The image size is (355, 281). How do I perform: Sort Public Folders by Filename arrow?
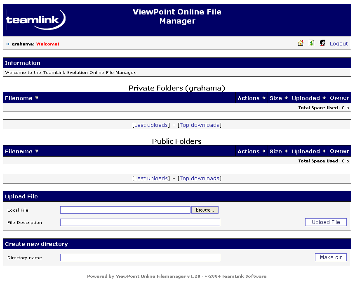point(37,151)
